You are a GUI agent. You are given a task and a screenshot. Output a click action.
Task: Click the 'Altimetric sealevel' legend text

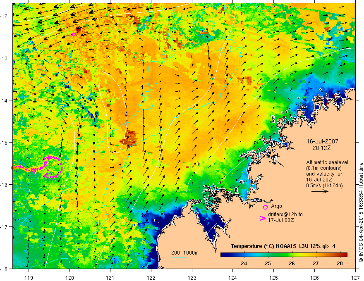click(327, 162)
